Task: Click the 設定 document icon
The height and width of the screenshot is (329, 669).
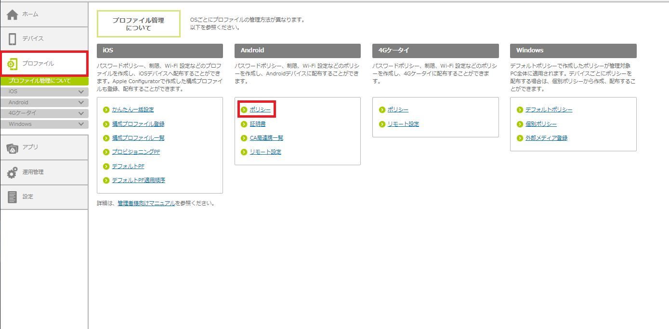Action: pos(13,197)
